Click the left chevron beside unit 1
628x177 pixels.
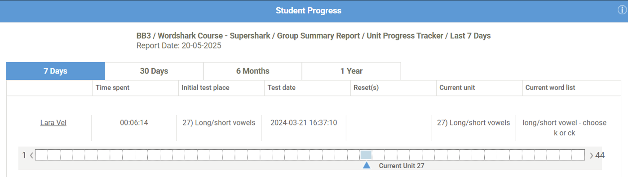point(31,155)
